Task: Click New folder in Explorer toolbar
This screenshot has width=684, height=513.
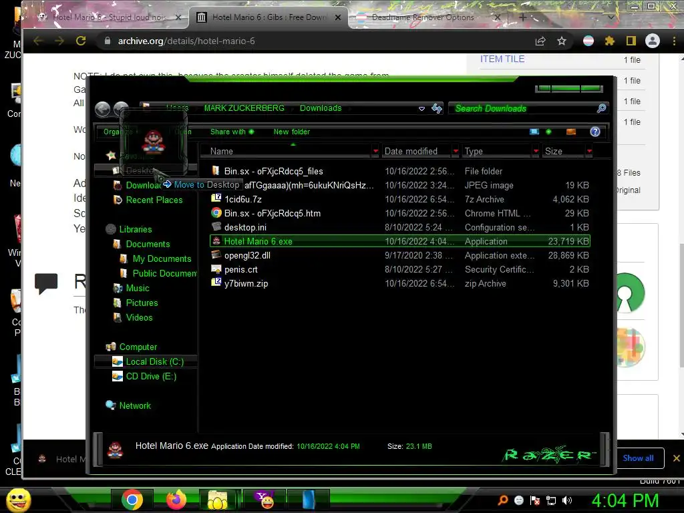Action: (x=291, y=132)
